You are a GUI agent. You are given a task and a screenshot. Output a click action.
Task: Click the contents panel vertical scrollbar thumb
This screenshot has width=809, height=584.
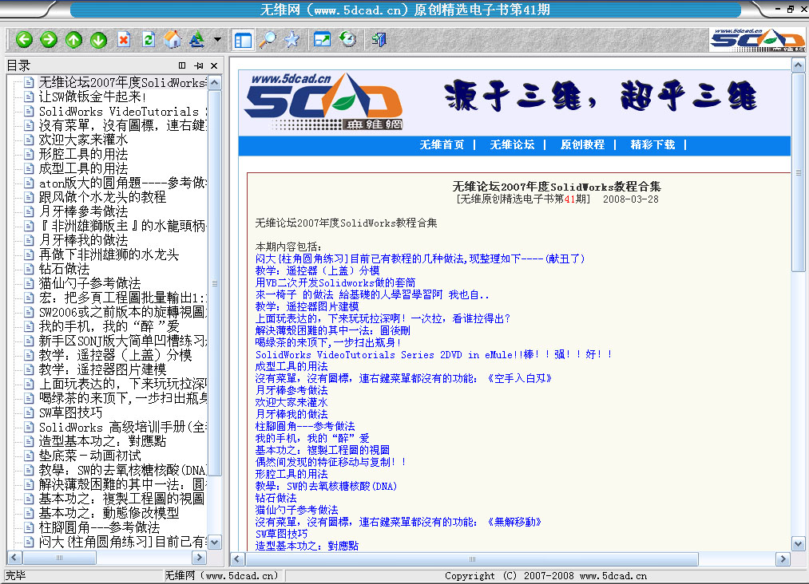[215, 283]
